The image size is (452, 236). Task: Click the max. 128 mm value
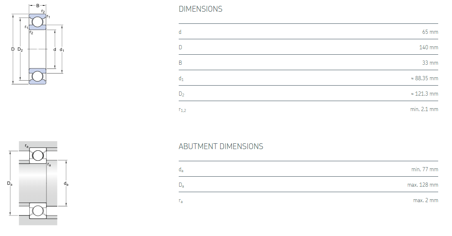423,185
